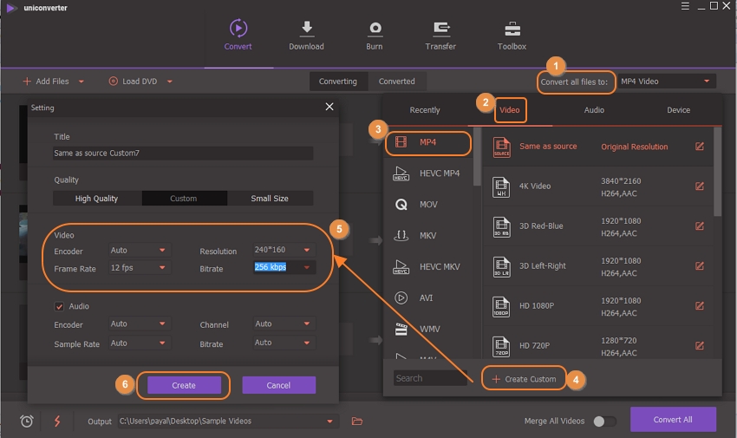Expand the Add Files arrow menu

82,82
